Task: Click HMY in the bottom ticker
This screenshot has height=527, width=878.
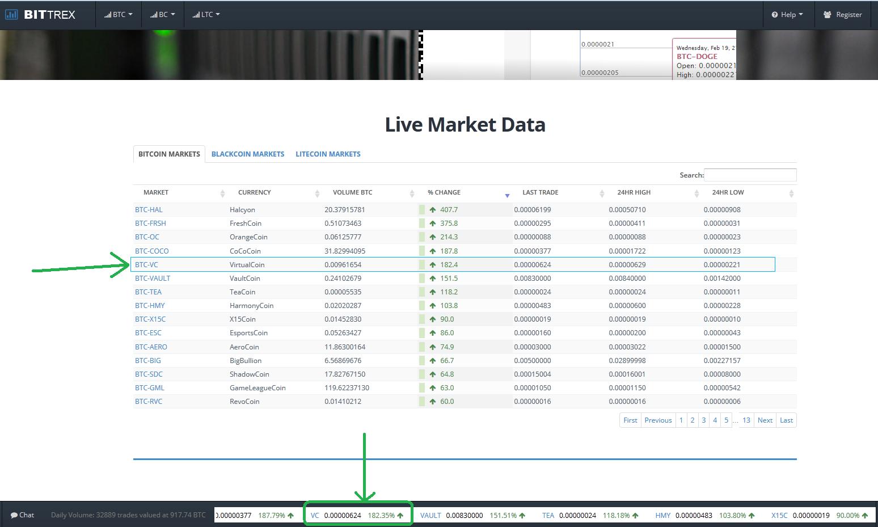Action: tap(662, 515)
